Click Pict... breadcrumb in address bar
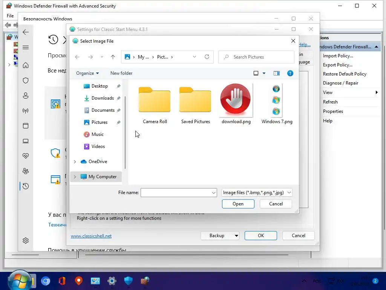 [162, 57]
